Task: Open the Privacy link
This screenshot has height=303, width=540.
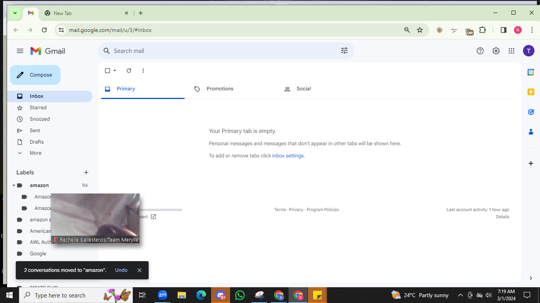Action: pos(296,210)
